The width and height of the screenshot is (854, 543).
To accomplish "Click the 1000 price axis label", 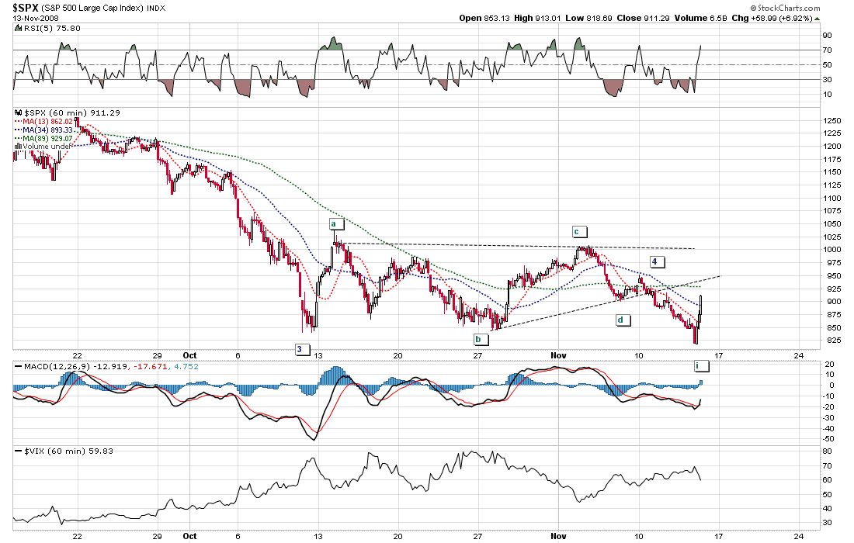I will [x=832, y=250].
